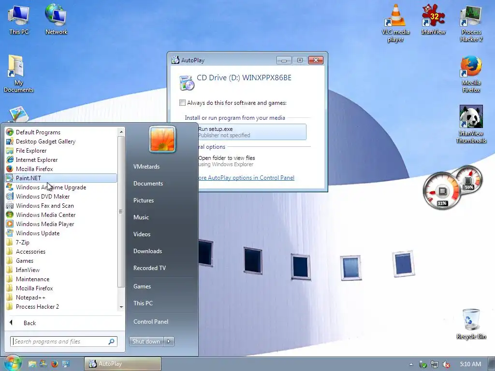Launch Windows Media Center
This screenshot has height=371, width=495.
pyautogui.click(x=61, y=214)
